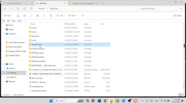
Task: Close the Army Parade Music tab
Action: tap(32, 3)
